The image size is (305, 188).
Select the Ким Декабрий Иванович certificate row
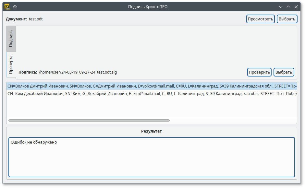(x=130, y=94)
